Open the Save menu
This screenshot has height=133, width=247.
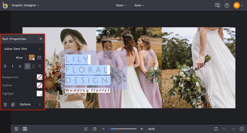(139, 5)
